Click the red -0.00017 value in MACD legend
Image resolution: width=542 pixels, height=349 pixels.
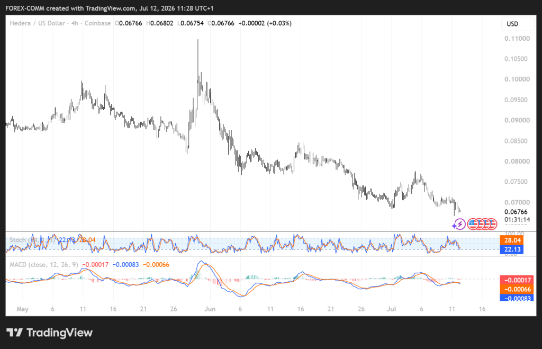(95, 265)
